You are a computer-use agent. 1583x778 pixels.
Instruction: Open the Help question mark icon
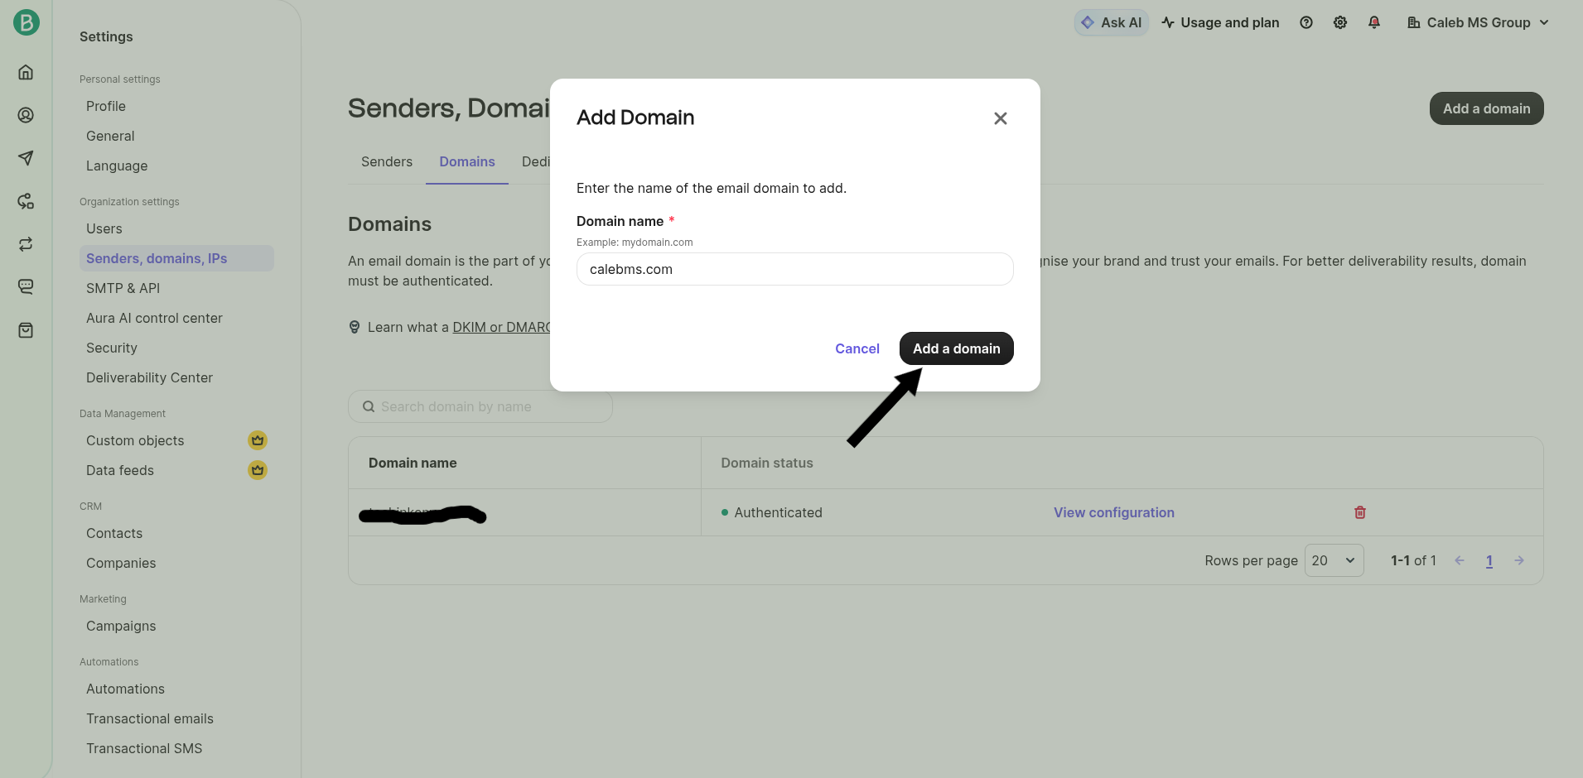pos(1306,22)
